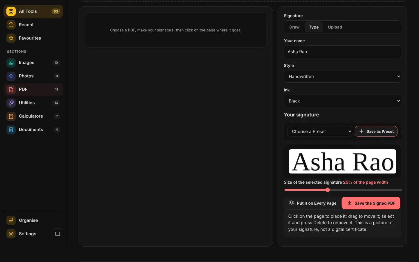Click the 25% of the page width text
This screenshot has height=262, width=419.
[x=365, y=182]
